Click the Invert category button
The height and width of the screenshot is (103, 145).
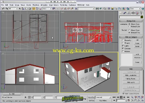(137, 46)
